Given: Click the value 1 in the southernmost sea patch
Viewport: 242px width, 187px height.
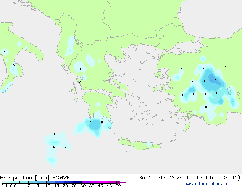Looking at the screenshot, I should click(53, 160).
